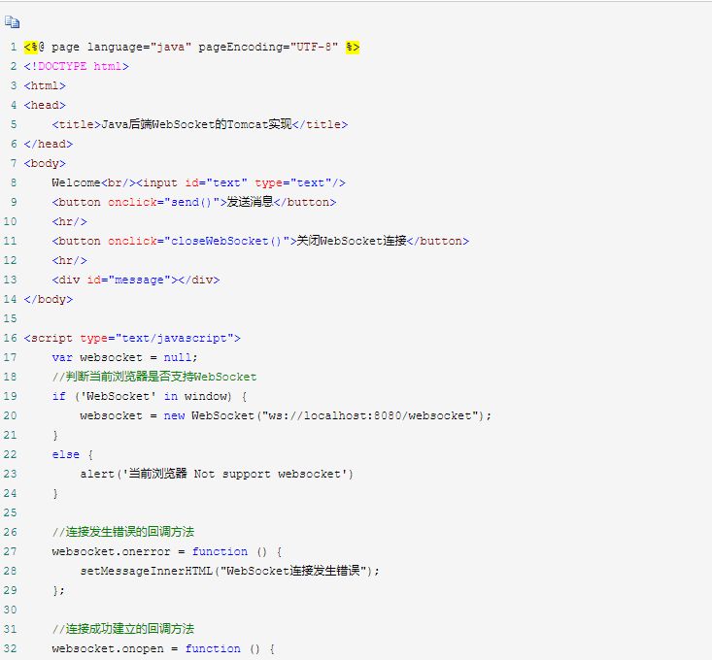Click the green comment on line 31

coord(123,629)
